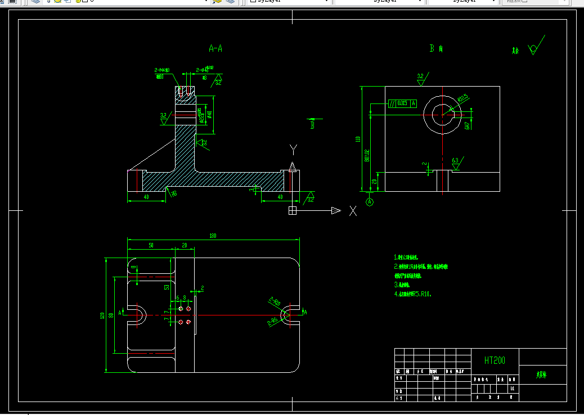The image size is (584, 415).
Task: Select technical note line 1
Action: [406, 257]
